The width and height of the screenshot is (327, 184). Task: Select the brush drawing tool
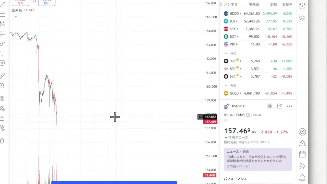coord(2,43)
